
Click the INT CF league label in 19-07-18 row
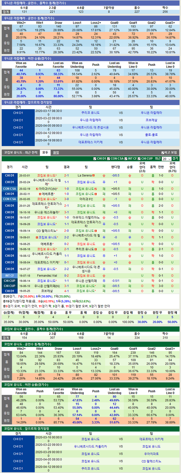pos(10,276)
